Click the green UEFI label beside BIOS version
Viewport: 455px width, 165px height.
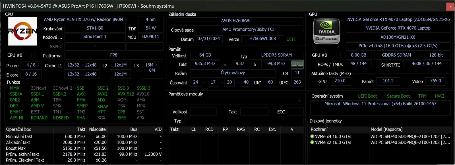click(291, 39)
